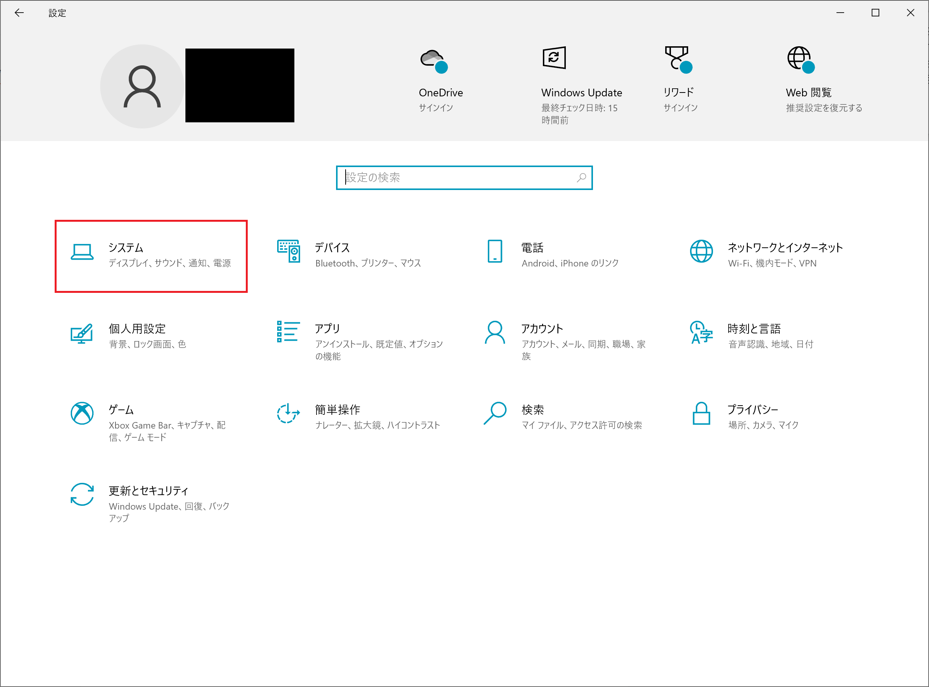Viewport: 929px width, 687px height.
Task: Click アカウント、メール、同期、職場、家族 description
Action: (x=584, y=350)
